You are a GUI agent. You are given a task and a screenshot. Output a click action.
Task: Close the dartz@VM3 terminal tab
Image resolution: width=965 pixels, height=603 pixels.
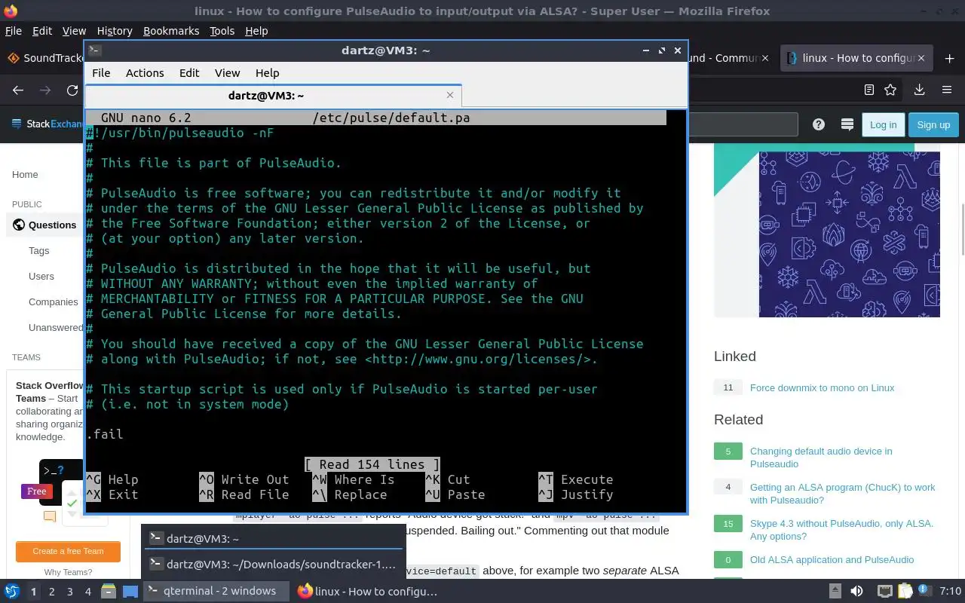click(x=450, y=95)
